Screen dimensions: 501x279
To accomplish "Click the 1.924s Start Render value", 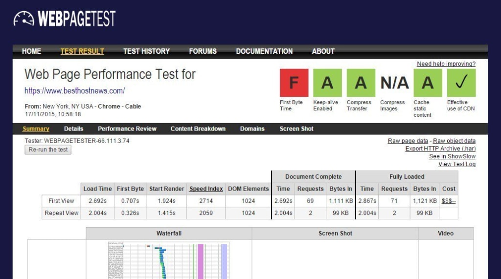I will coord(166,201).
